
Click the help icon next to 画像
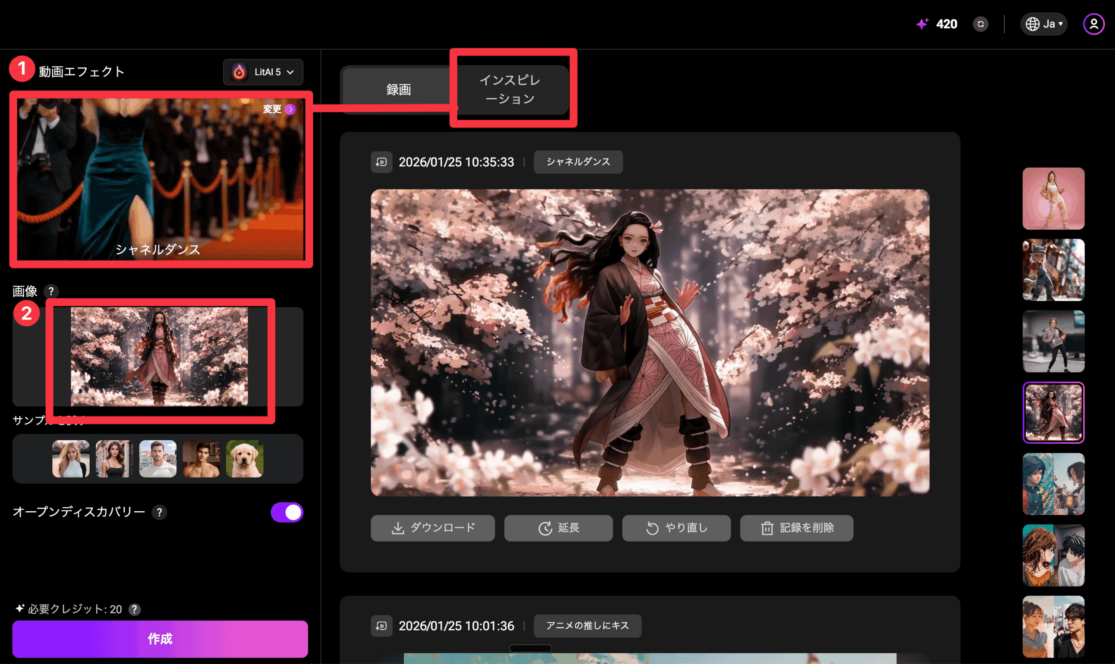[51, 292]
